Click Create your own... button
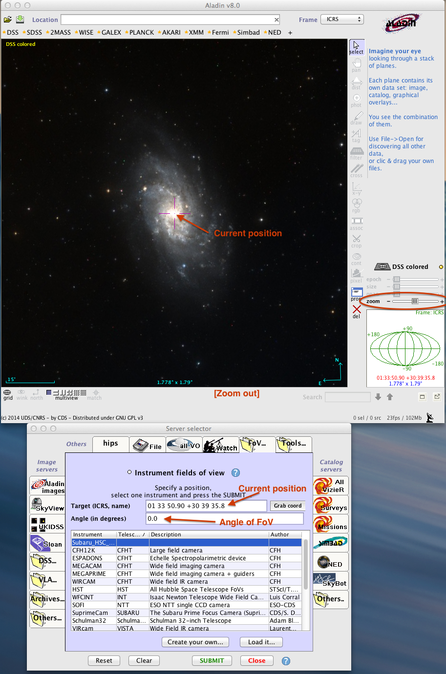 [195, 642]
